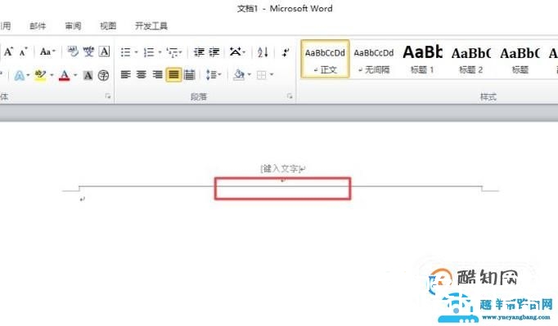Expand the shading color dropdown arrow
This screenshot has width=558, height=326.
tap(249, 74)
